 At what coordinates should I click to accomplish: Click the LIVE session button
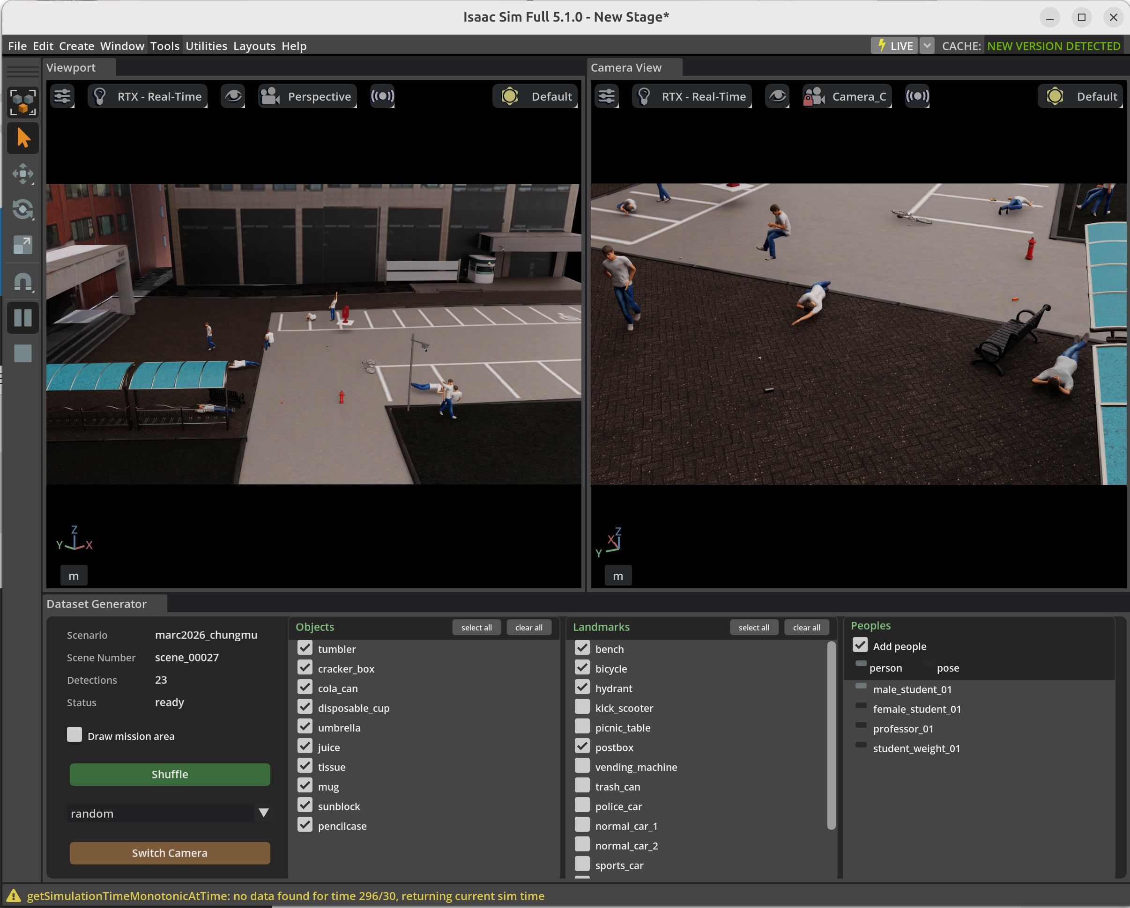coord(895,46)
